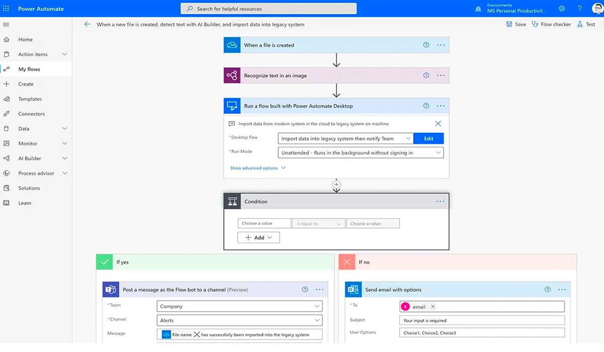Insert a new step with plus connector
Viewport: 604px width, 352px height.
337,185
